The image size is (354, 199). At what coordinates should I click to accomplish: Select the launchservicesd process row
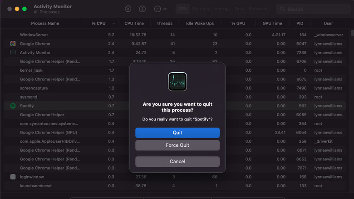point(175,186)
